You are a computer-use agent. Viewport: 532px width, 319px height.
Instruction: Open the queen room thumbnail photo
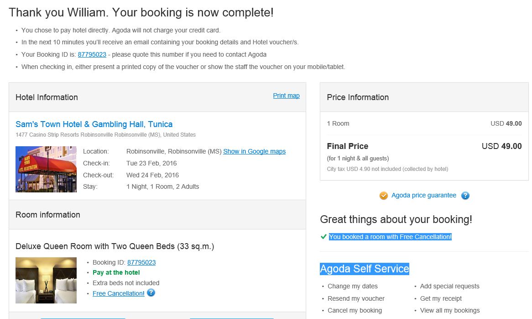pos(46,280)
